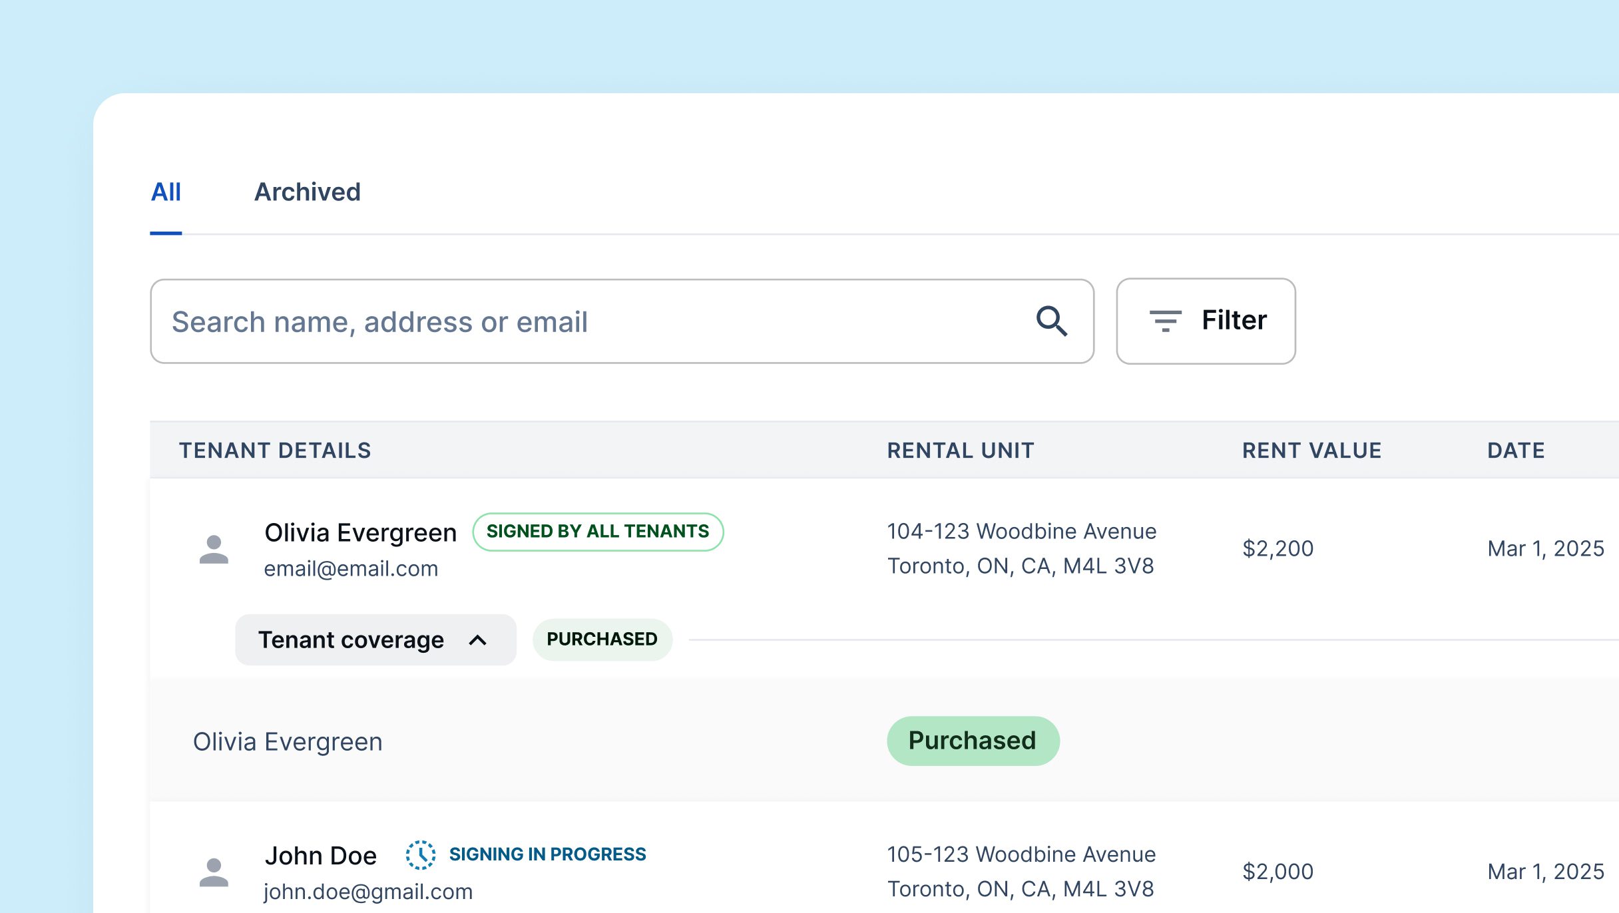Switch to the Archived tab
Screen dimensions: 1619x913
(x=307, y=192)
